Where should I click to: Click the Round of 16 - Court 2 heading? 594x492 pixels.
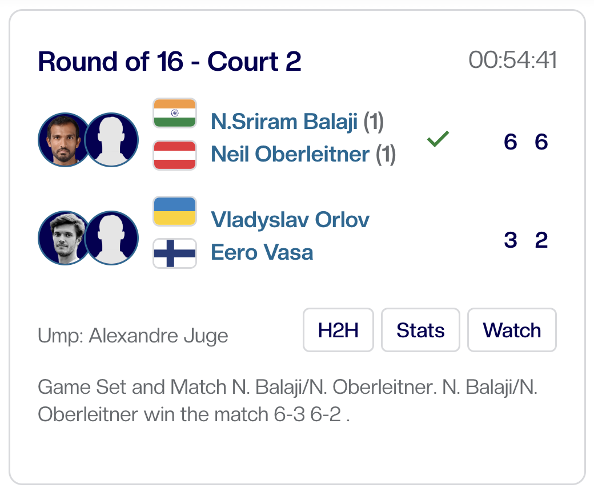click(170, 61)
